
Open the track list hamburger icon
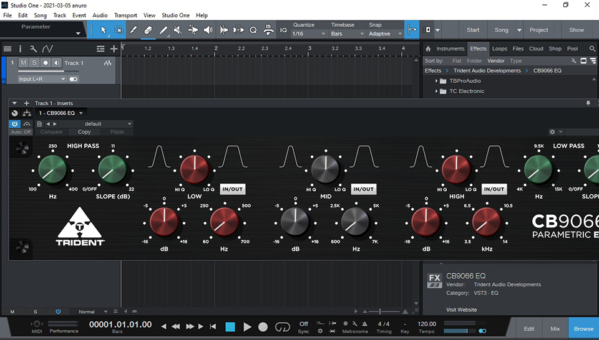pos(7,49)
